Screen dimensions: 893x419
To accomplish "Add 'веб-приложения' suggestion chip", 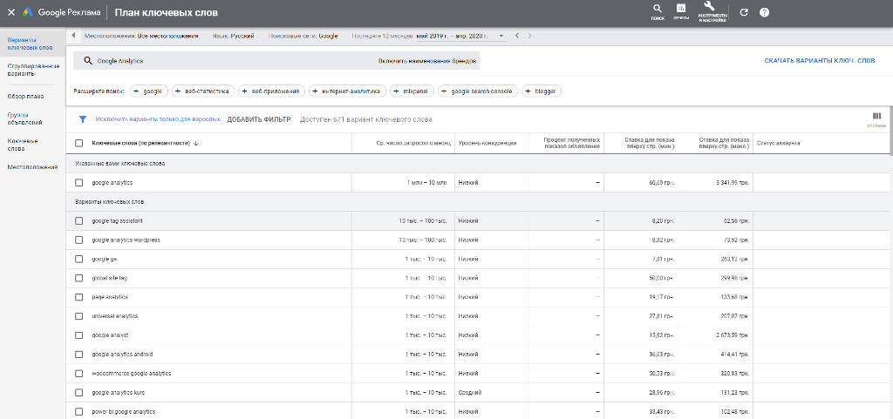I will click(x=272, y=91).
